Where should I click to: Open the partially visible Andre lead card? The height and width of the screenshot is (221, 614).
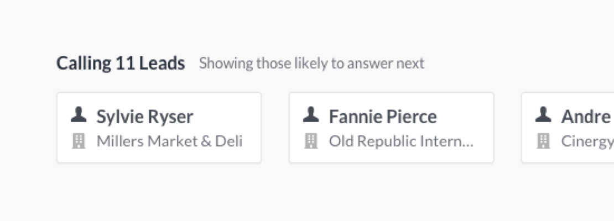click(x=568, y=128)
